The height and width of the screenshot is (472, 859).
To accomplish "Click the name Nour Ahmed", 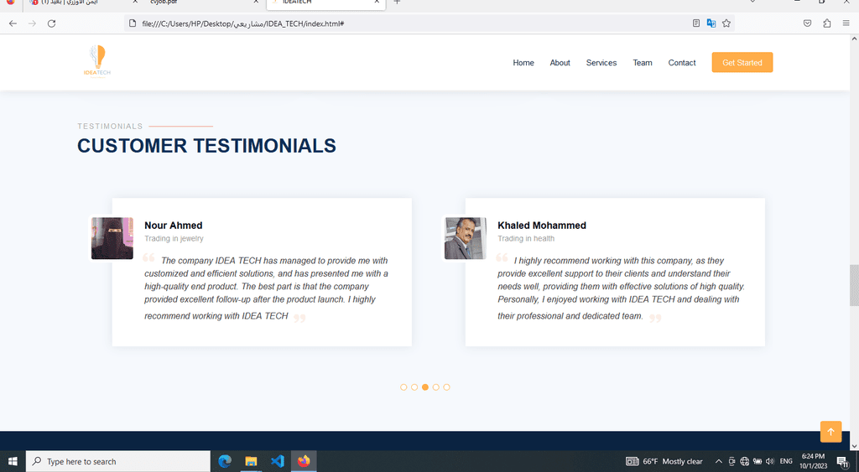I will coord(173,226).
